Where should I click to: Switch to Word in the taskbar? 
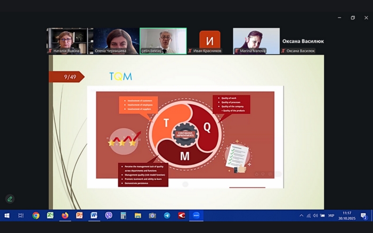click(x=94, y=215)
